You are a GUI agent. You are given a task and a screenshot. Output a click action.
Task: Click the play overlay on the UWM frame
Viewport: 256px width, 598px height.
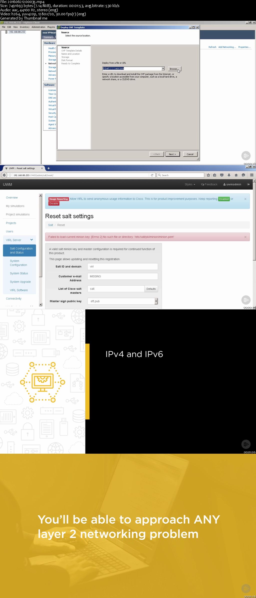tap(246, 300)
